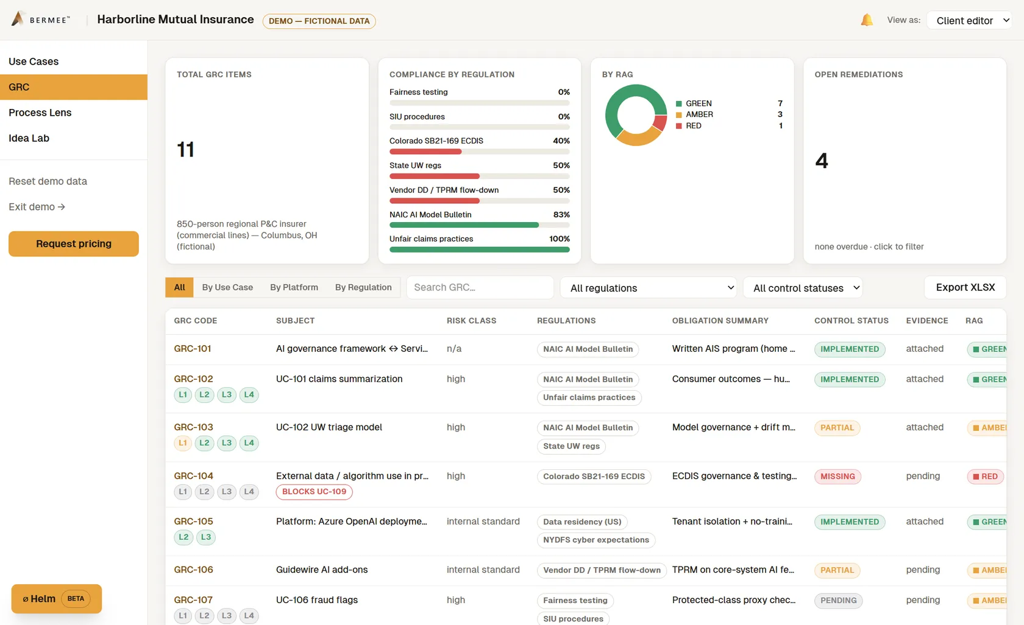Click the Request pricing button
The image size is (1024, 625).
[x=74, y=243]
